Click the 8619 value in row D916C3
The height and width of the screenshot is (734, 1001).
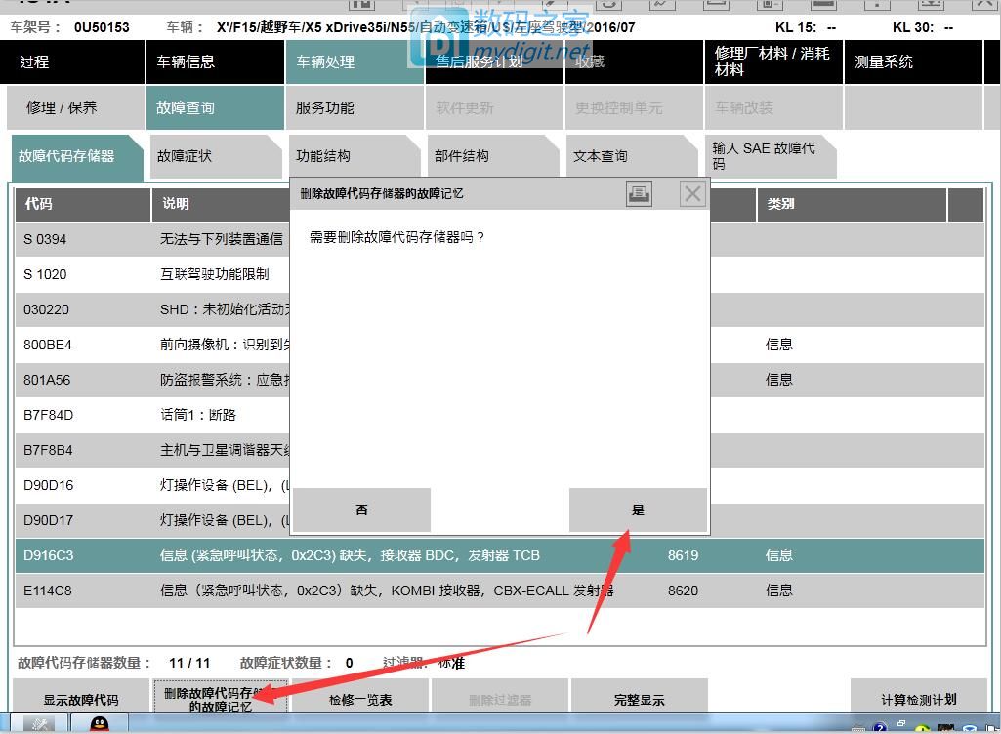683,555
